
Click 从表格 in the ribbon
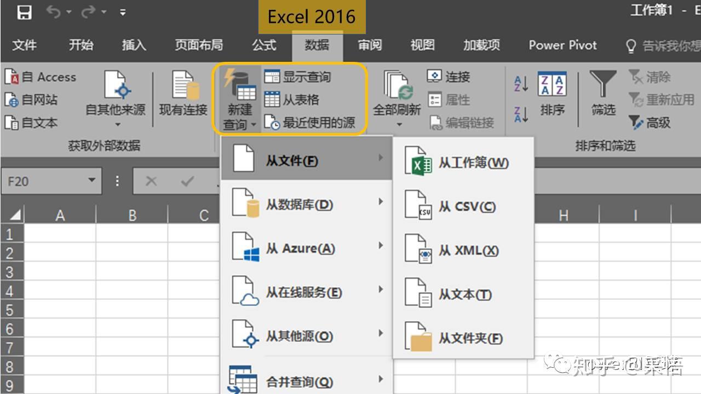tap(292, 100)
